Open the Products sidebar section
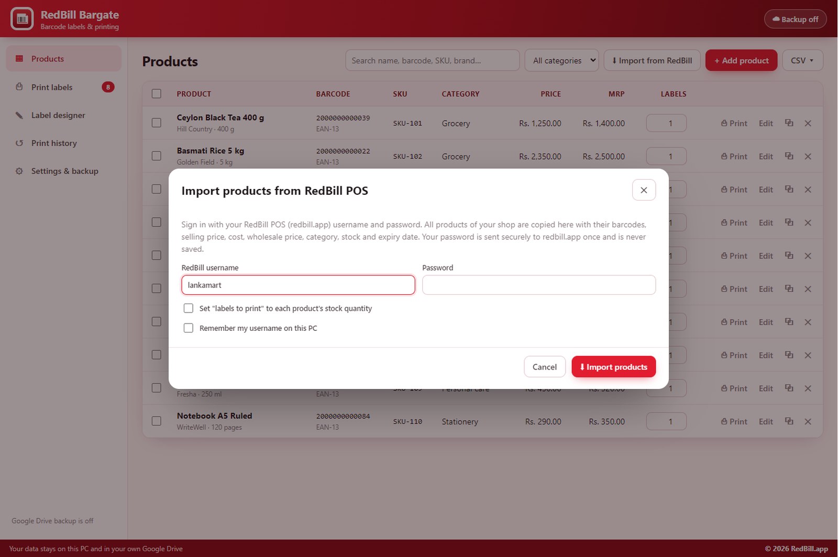The height and width of the screenshot is (557, 838). 64,59
